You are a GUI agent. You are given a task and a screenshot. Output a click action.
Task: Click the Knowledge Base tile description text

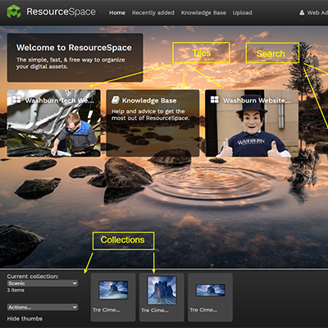pos(150,115)
